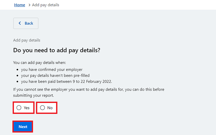The height and width of the screenshot is (135, 216).
Task: Click 'You can add pay details when:' text
Action: pos(40,63)
